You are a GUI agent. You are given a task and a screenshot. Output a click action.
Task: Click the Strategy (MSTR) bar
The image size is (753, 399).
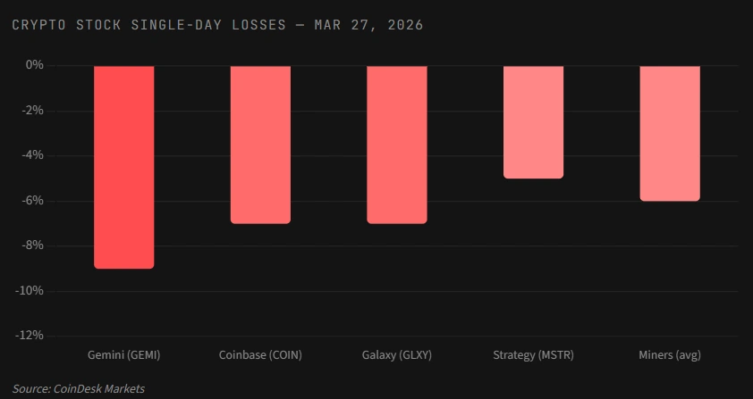pos(533,122)
